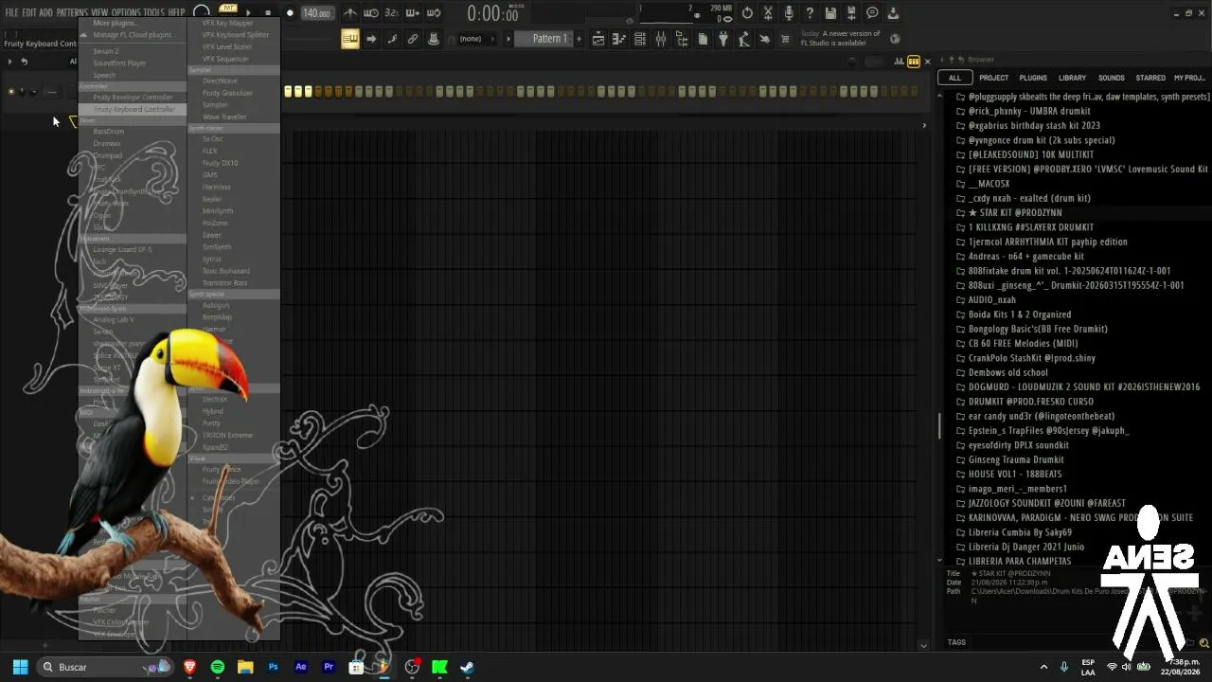
Task: Open the Windows Start menu
Action: pos(20,667)
